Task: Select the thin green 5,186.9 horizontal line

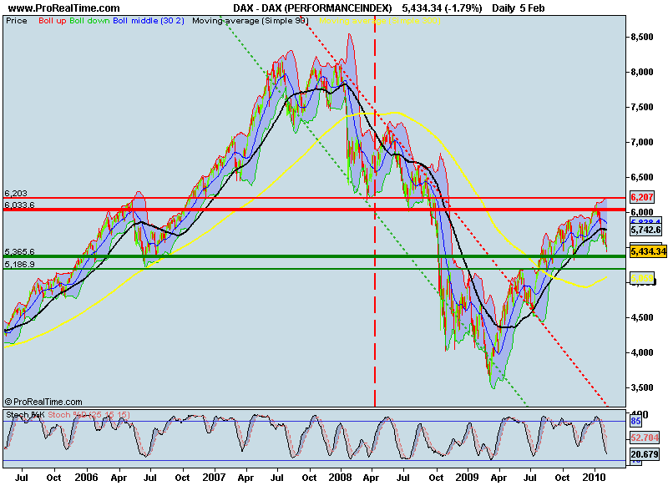Action: click(x=315, y=269)
